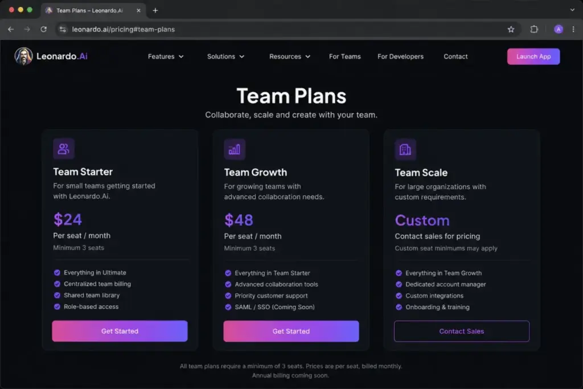The height and width of the screenshot is (389, 583).
Task: Click 'Annual billing coming soon.' text
Action: (x=290, y=375)
